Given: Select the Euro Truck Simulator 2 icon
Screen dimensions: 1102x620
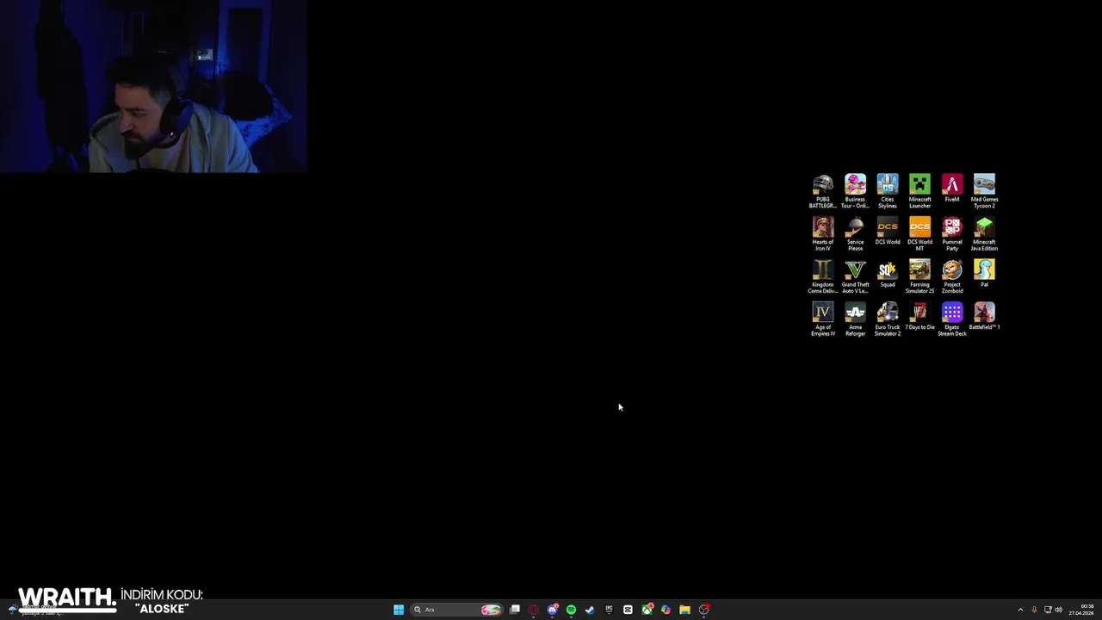Looking at the screenshot, I should pyautogui.click(x=888, y=319).
